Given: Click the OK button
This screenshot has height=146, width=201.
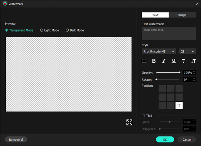Looking at the screenshot, I should click(x=165, y=139).
